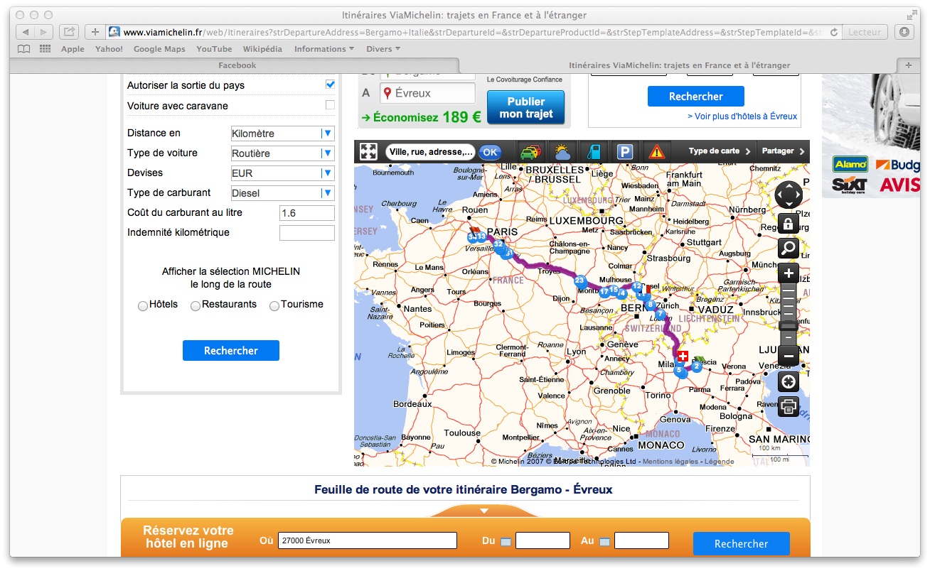Show the warning alerts layer on map

[655, 151]
